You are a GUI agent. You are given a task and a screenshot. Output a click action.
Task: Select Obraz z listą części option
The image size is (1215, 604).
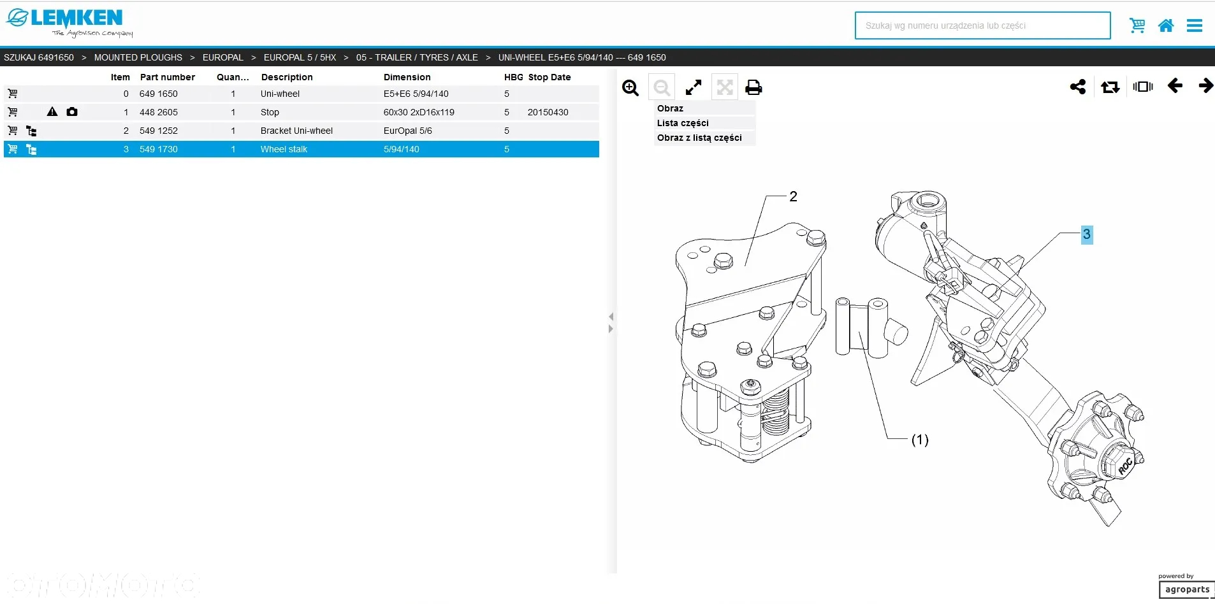[x=704, y=138]
